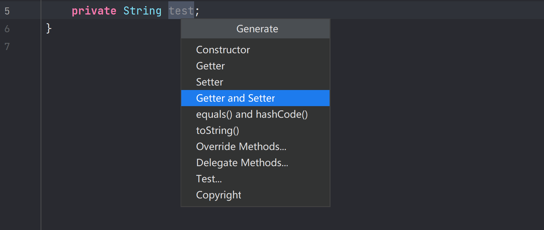
Task: Click the Generate popup title header
Action: click(x=257, y=29)
